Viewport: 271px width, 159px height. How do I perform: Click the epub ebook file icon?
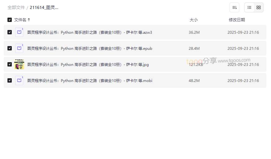19,48
